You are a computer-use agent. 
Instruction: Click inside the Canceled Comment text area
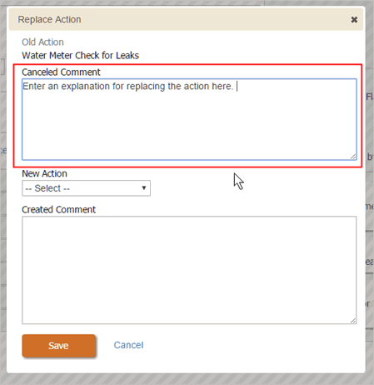[189, 119]
